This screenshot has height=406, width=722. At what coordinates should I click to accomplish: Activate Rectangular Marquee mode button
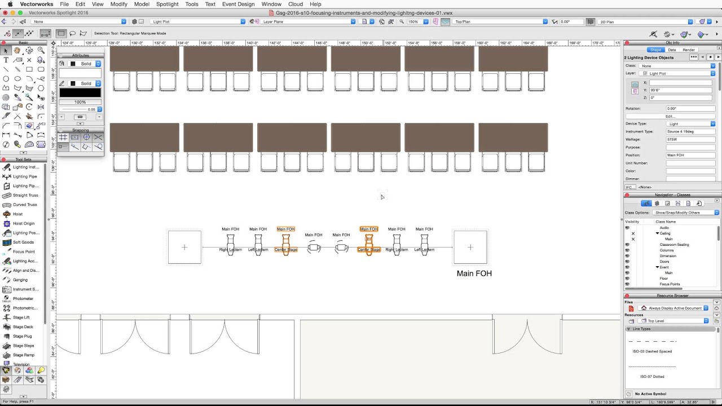click(x=61, y=33)
